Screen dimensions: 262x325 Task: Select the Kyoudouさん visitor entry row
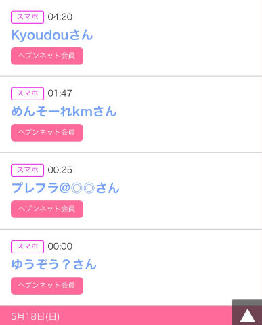[131, 38]
